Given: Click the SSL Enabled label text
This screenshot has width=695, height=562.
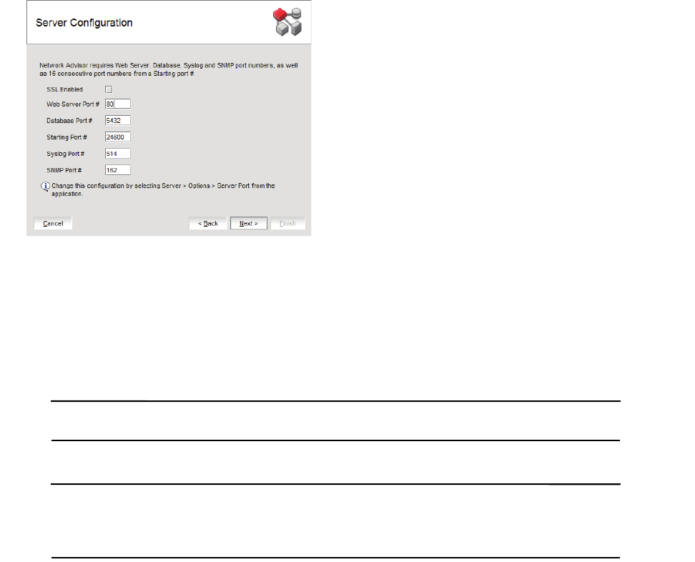Looking at the screenshot, I should pos(65,89).
